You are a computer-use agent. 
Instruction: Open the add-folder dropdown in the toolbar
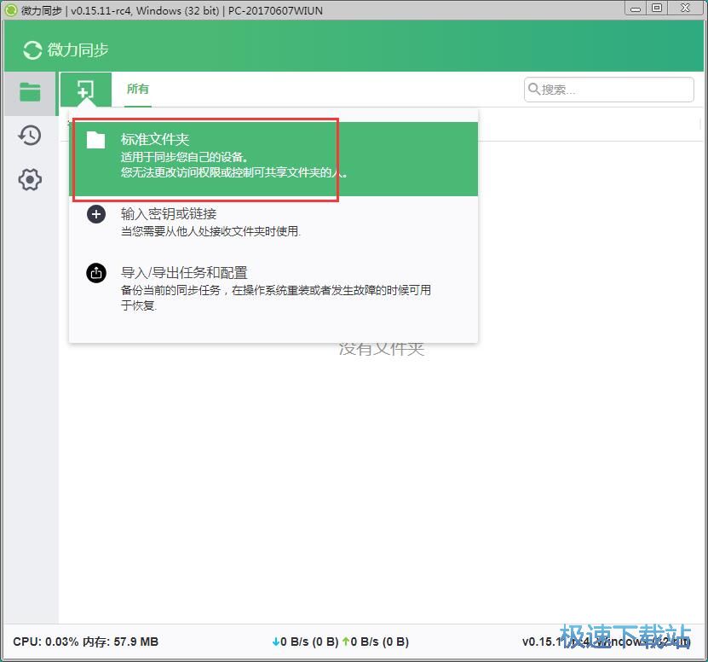click(x=85, y=90)
